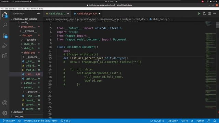This screenshot has width=219, height=123.
Task: Run the Python file with play icon
Action: (199, 14)
